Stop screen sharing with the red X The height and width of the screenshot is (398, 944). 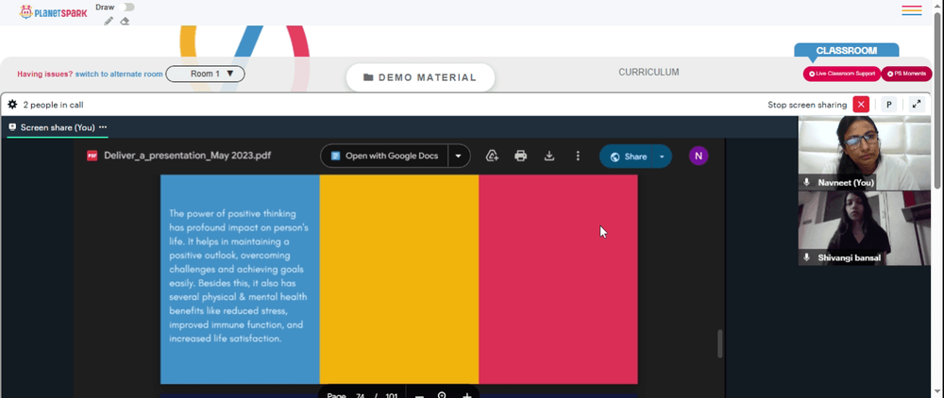tap(861, 105)
